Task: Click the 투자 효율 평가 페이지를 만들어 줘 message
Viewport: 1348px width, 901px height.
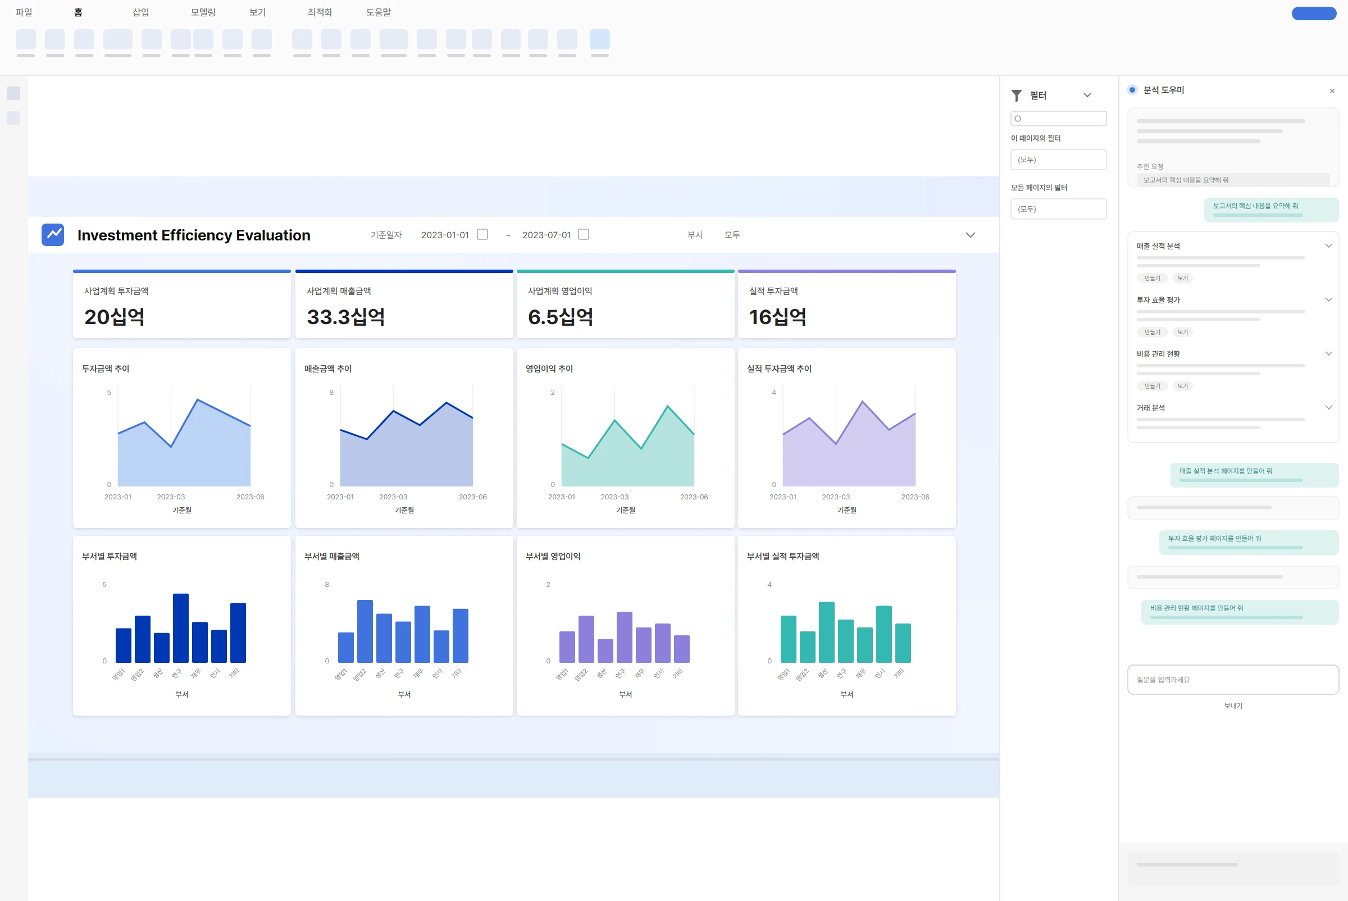Action: coord(1249,543)
